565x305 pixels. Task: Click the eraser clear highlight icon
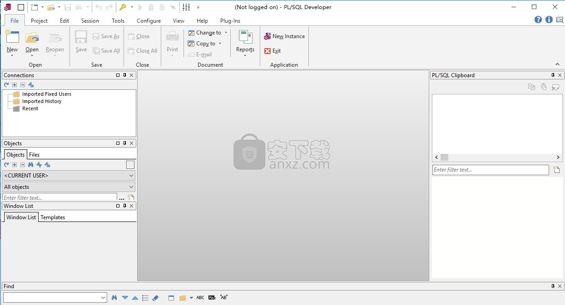click(x=155, y=298)
